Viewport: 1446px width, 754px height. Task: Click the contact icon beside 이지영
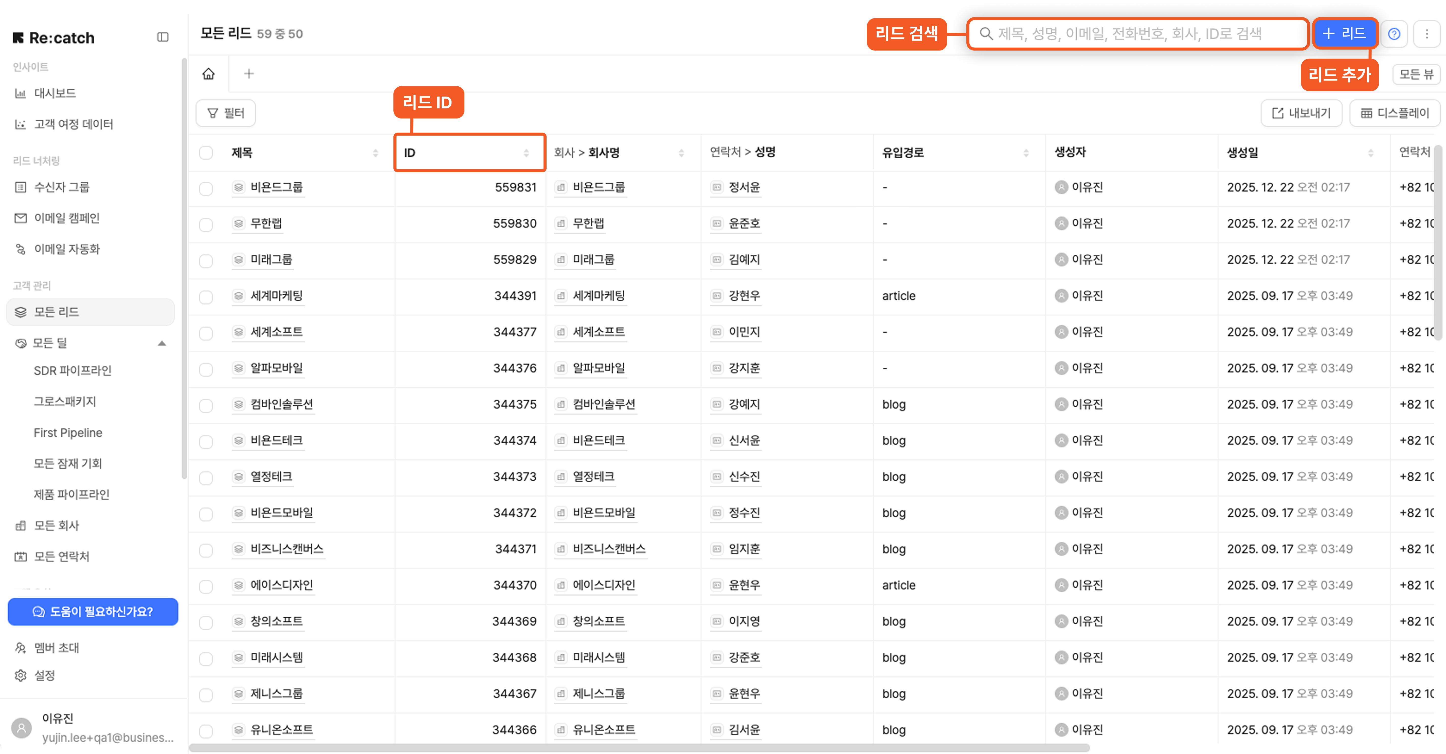717,621
